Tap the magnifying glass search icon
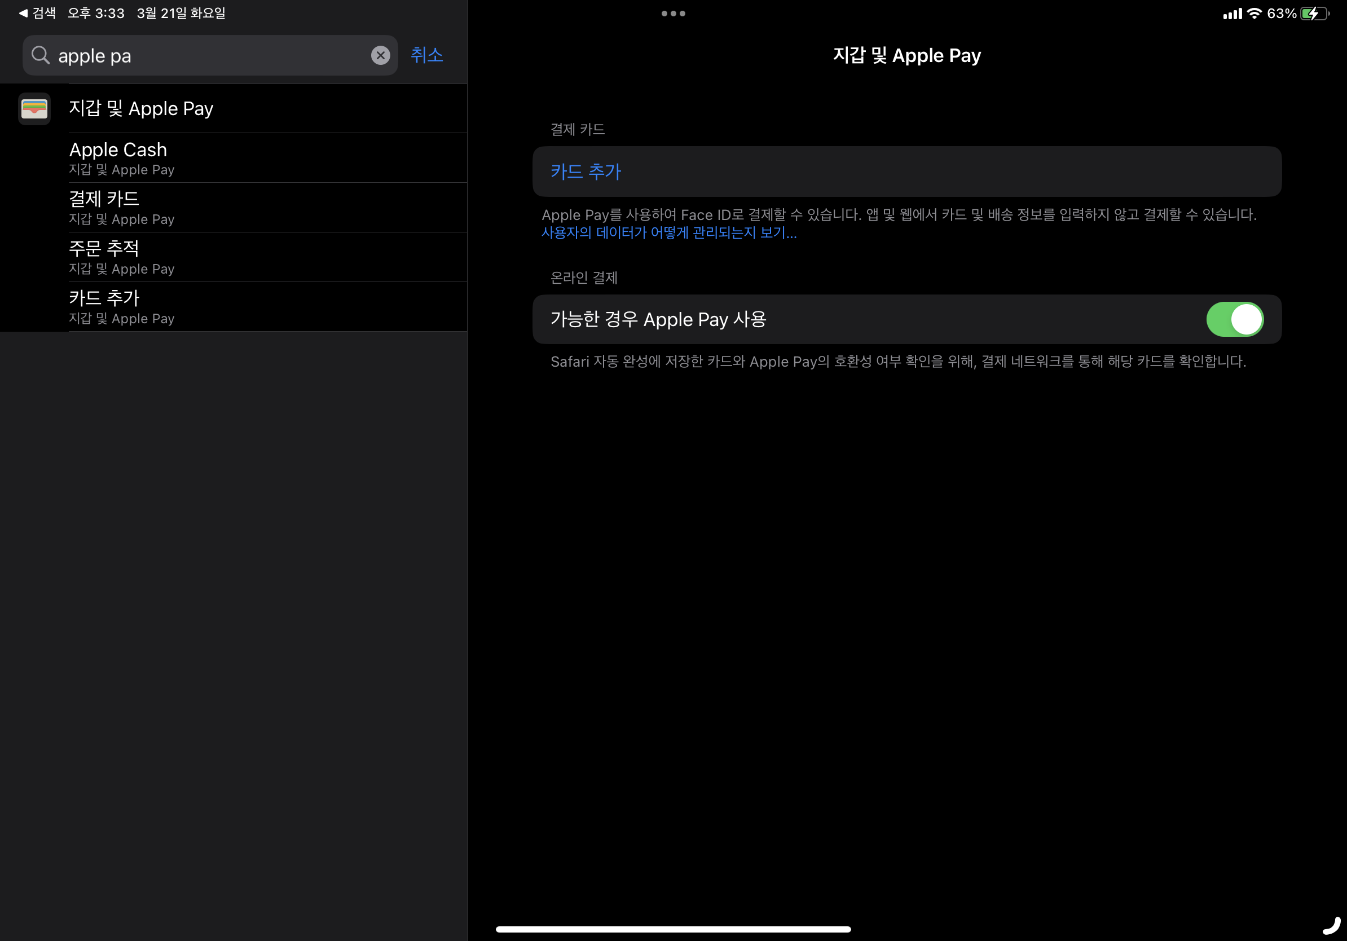Viewport: 1347px width, 941px height. click(41, 55)
